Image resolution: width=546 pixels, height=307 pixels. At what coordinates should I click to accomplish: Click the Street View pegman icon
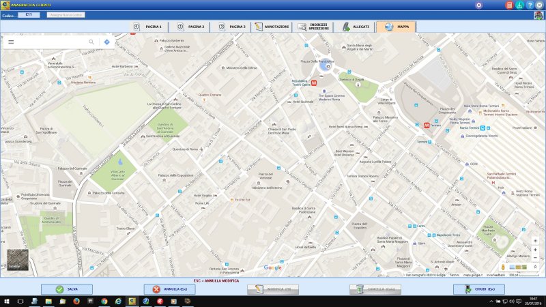(503, 267)
